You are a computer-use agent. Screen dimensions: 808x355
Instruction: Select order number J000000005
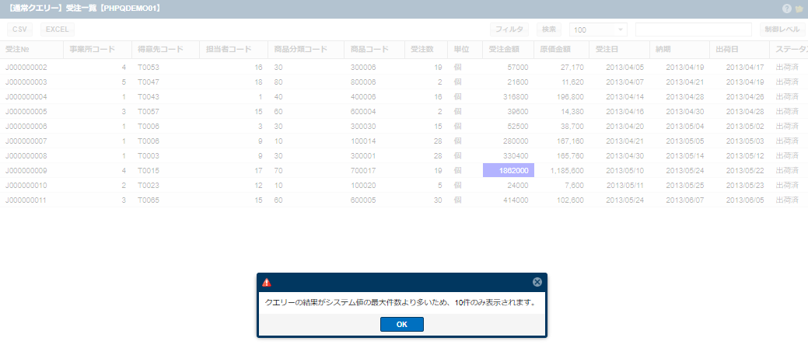(26, 112)
